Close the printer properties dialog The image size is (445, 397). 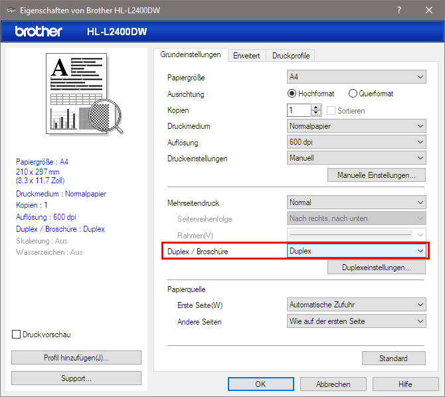[429, 10]
